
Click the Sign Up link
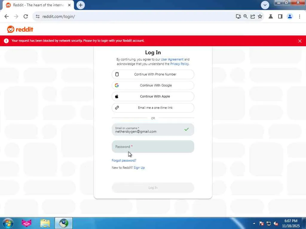(139, 168)
